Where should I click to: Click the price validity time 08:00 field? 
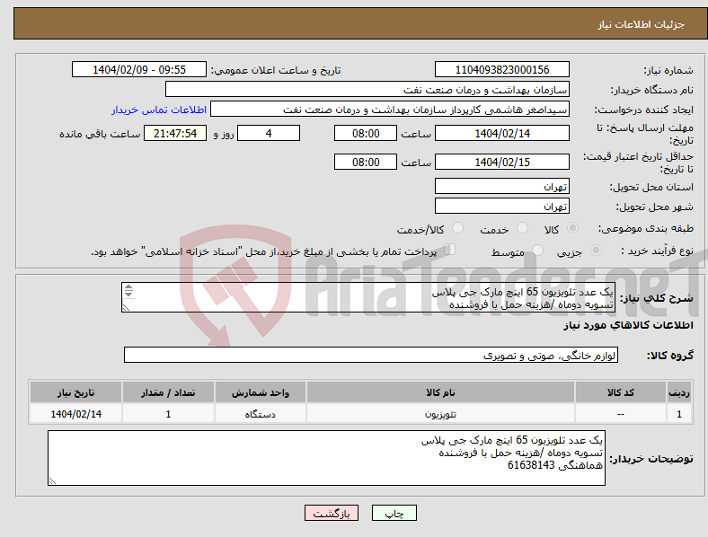click(x=366, y=162)
